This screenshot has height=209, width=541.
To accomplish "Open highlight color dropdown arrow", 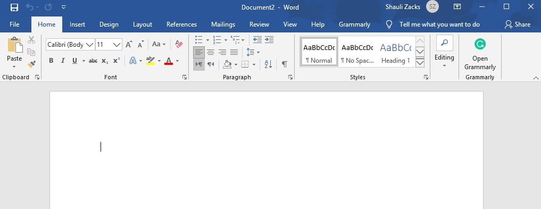I will [160, 61].
